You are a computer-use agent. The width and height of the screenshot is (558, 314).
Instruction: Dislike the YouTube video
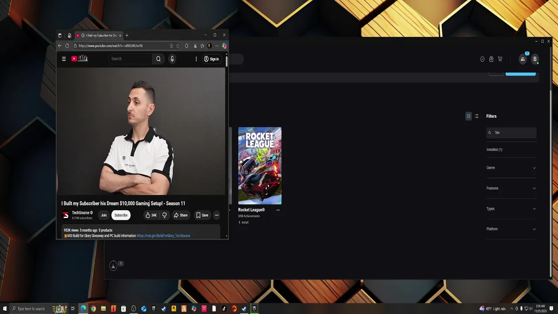pos(164,215)
